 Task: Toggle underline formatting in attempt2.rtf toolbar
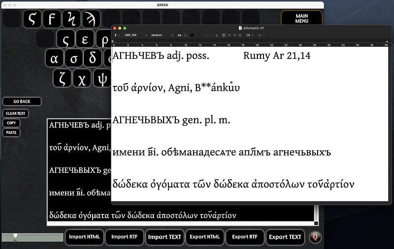point(217,35)
